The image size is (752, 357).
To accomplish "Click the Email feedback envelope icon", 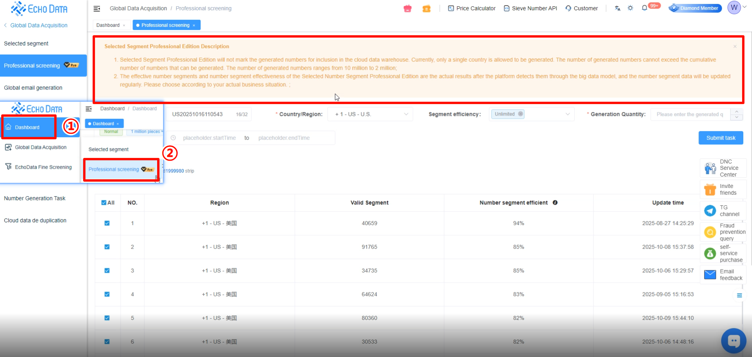I will click(x=710, y=275).
